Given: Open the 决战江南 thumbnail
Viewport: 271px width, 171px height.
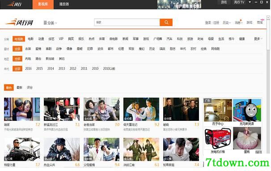Looking at the screenshot, I should 141,150.
